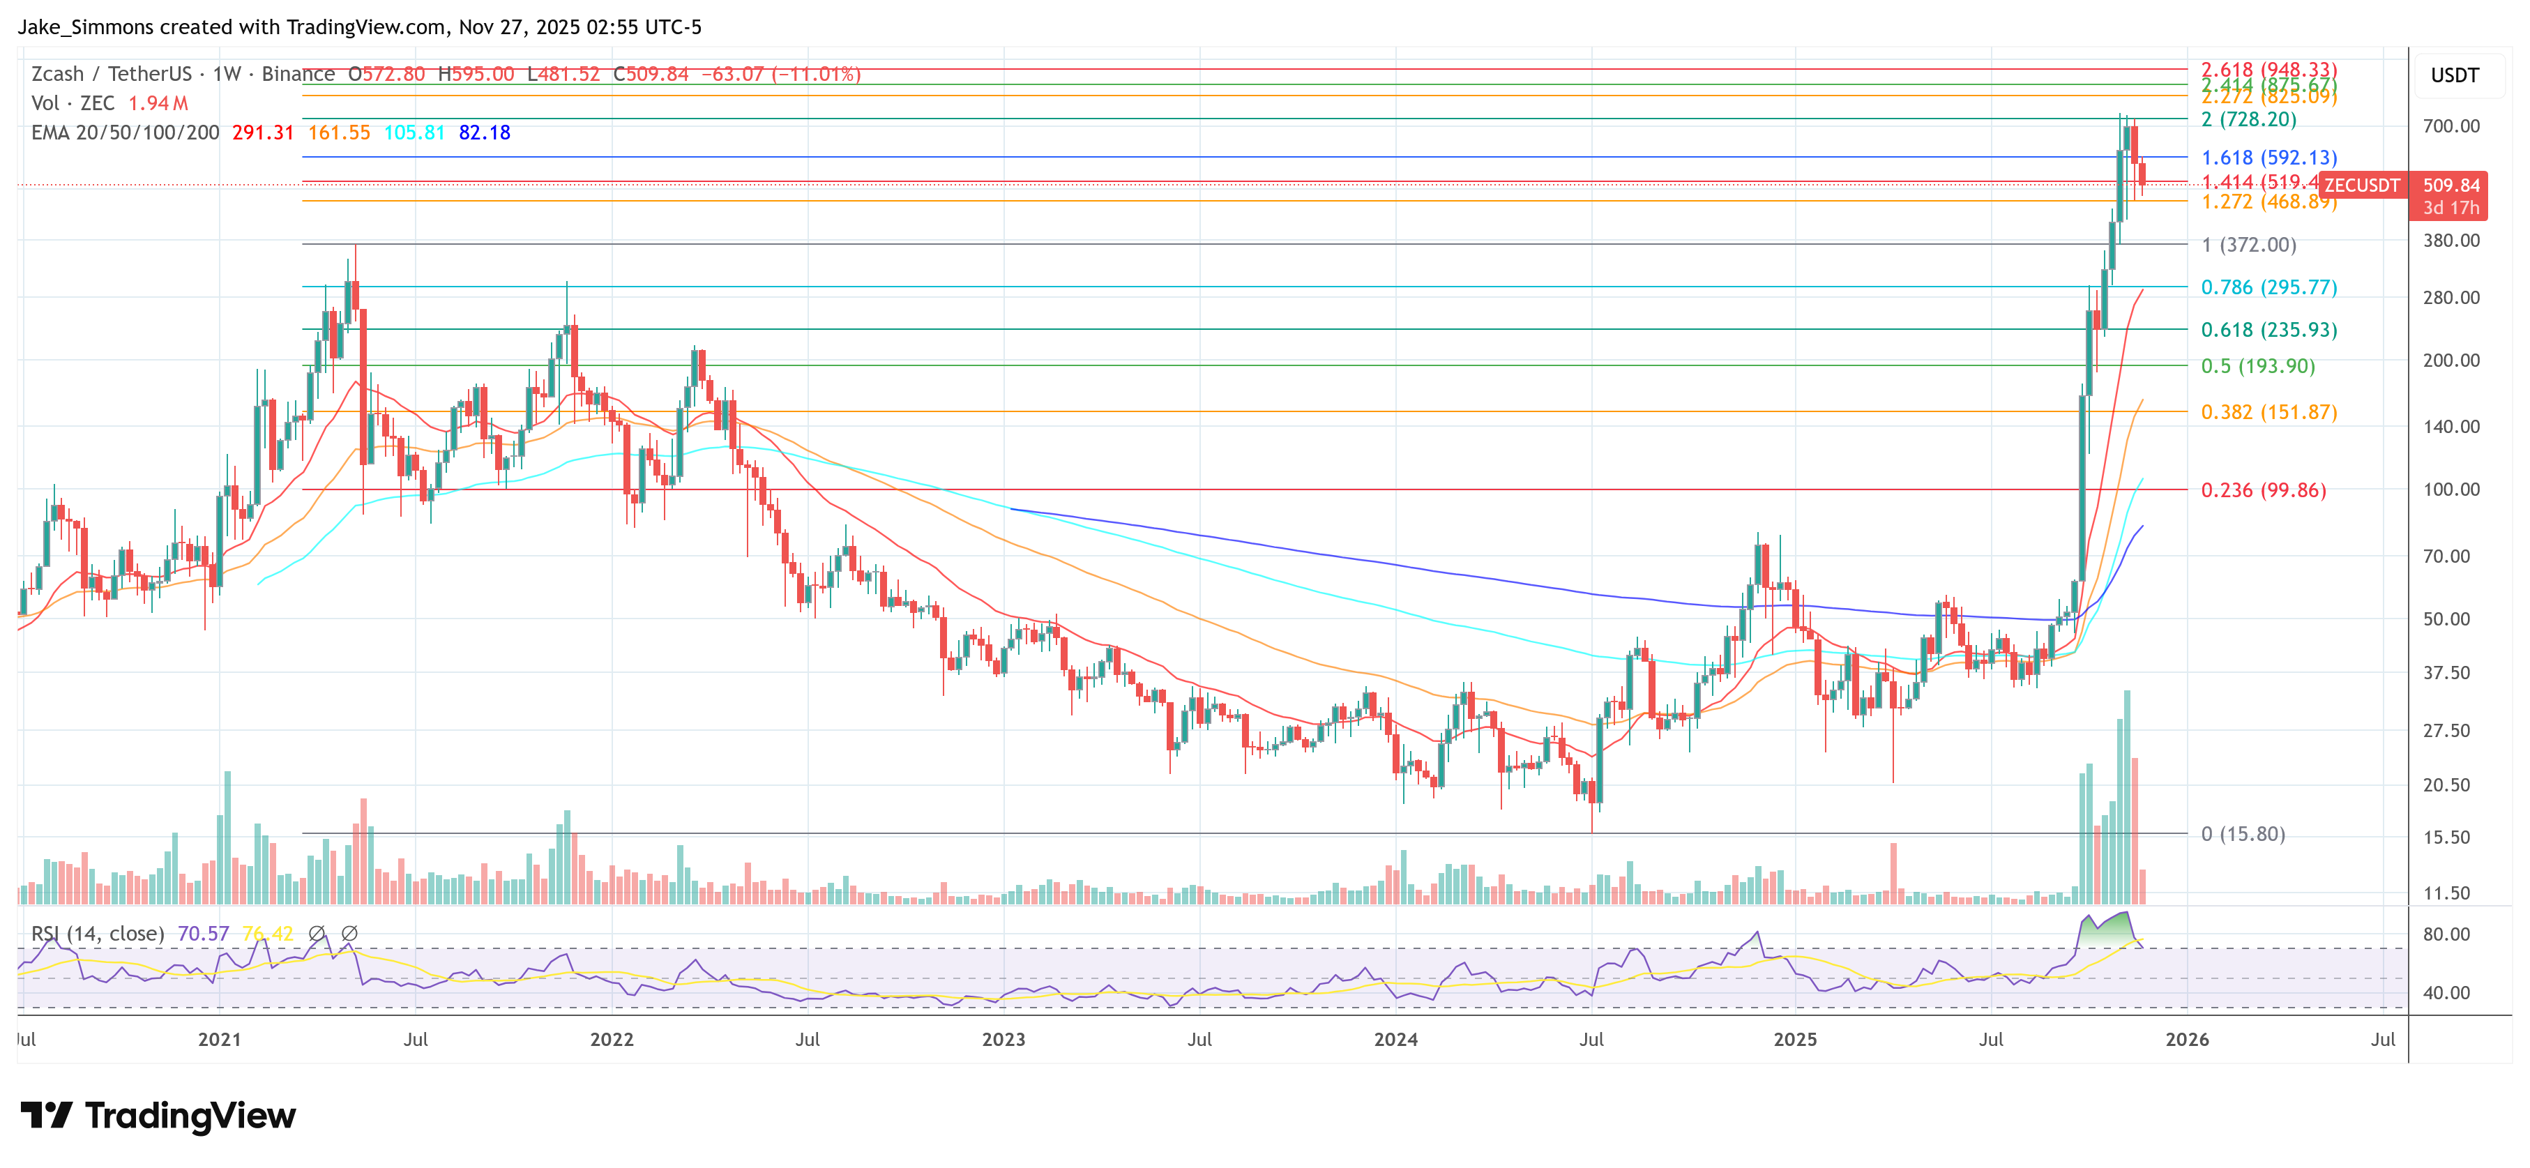The image size is (2530, 1168).
Task: Click the second null symbol beside RSI values
Action: [x=349, y=933]
